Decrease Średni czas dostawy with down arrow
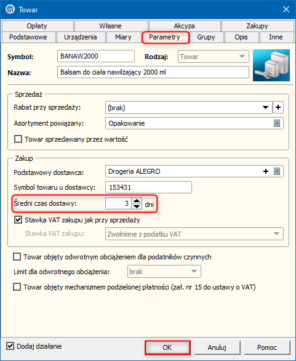The width and height of the screenshot is (296, 361). pos(137,206)
